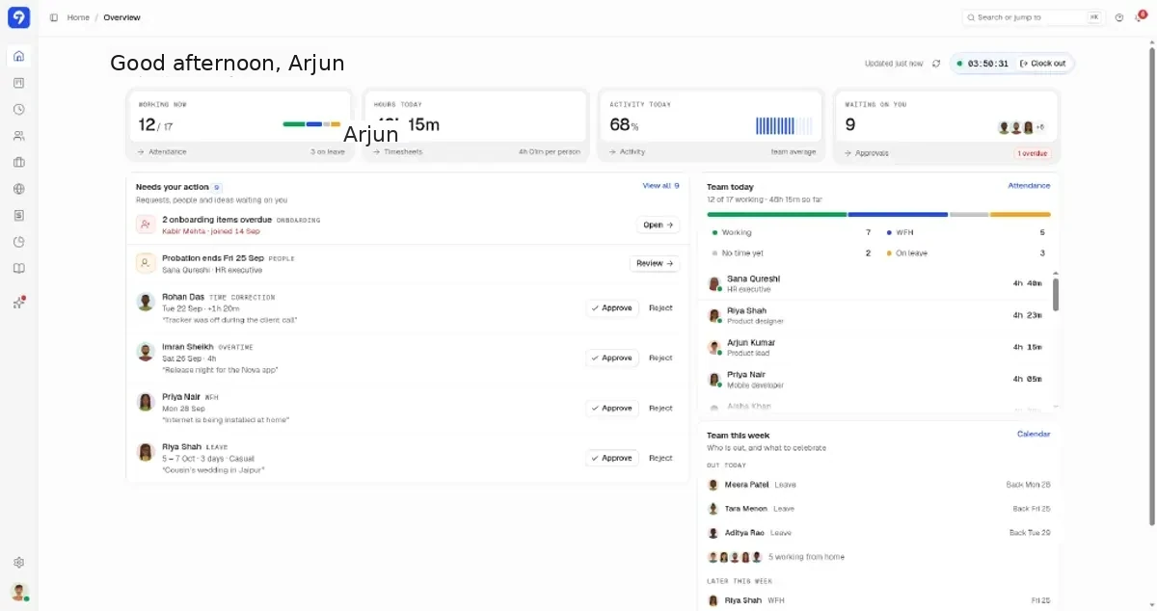Image resolution: width=1157 pixels, height=611 pixels.
Task: Click the Overview breadcrumb item
Action: point(121,17)
